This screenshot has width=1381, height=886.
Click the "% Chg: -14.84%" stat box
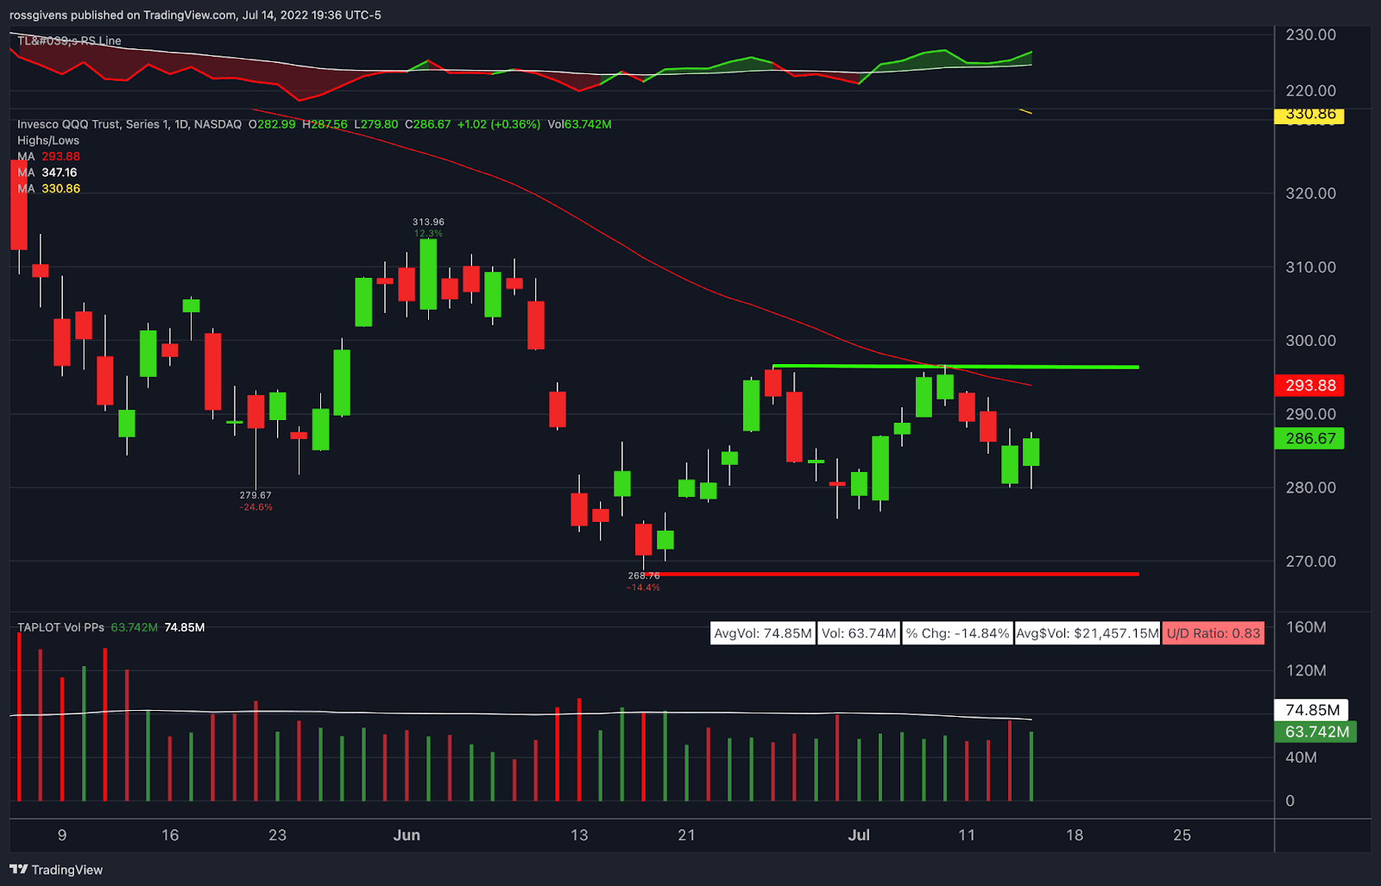(x=956, y=632)
